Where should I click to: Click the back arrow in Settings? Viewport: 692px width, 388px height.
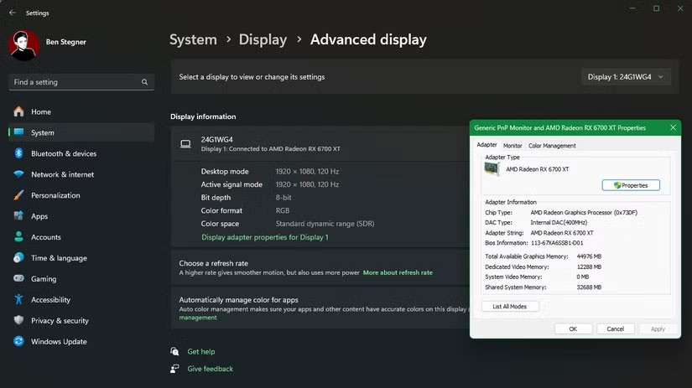coord(12,13)
